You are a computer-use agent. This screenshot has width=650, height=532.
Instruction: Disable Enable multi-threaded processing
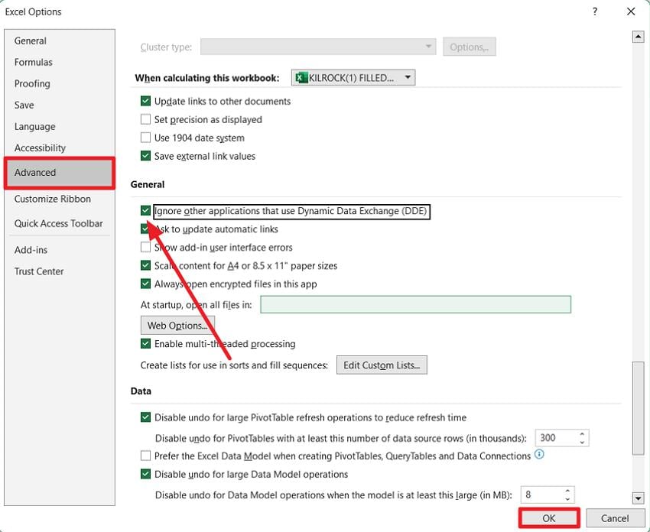click(x=145, y=344)
